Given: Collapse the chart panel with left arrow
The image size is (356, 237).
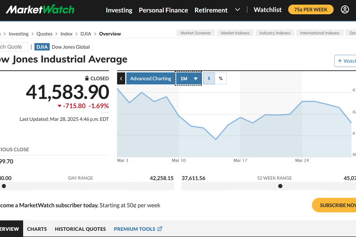Looking at the screenshot, I should (121, 79).
